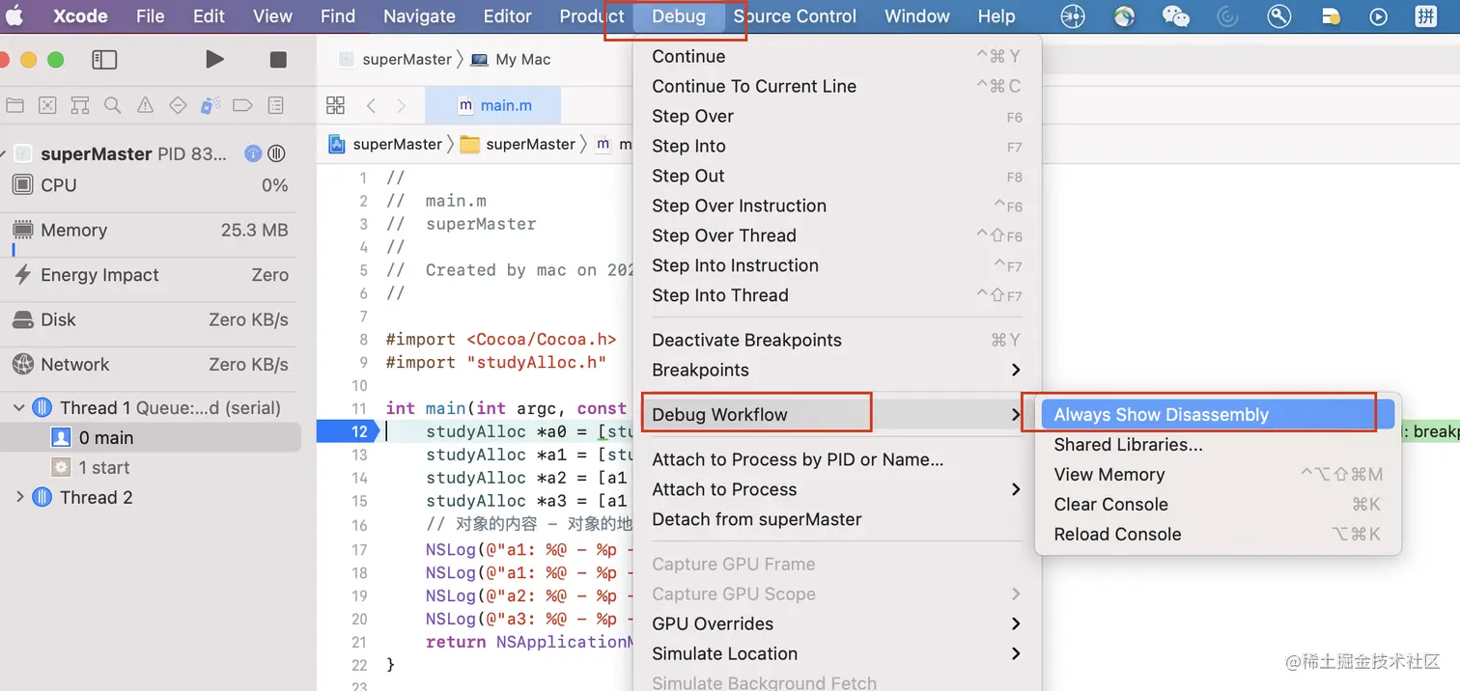Choose Attach to Process by PID or Name

click(836, 460)
